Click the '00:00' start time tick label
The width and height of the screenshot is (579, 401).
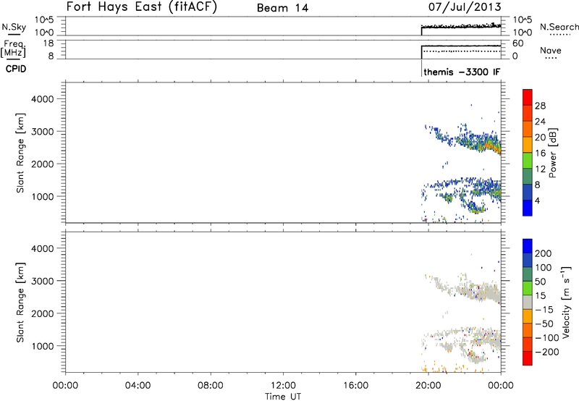pyautogui.click(x=65, y=386)
